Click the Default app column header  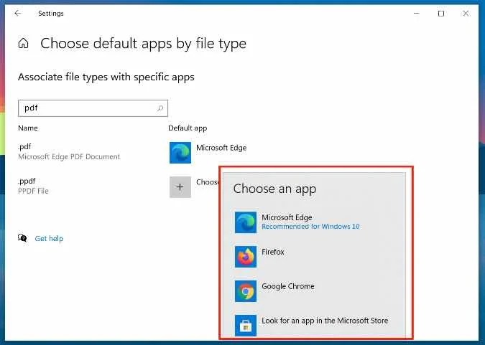click(x=188, y=128)
